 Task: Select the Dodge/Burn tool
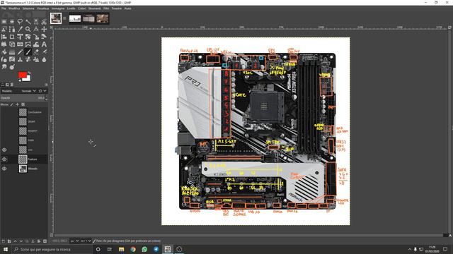pos(12,67)
